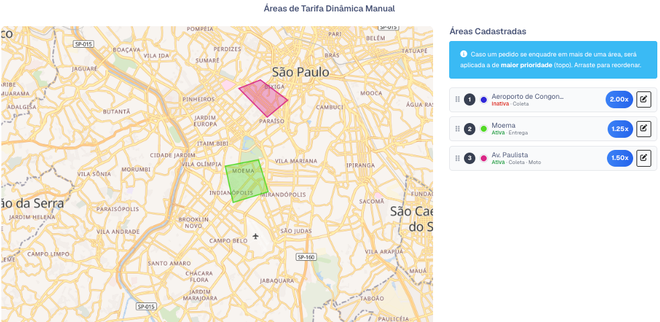Click the Pinheiros map label
This screenshot has width=660, height=322.
point(199,99)
